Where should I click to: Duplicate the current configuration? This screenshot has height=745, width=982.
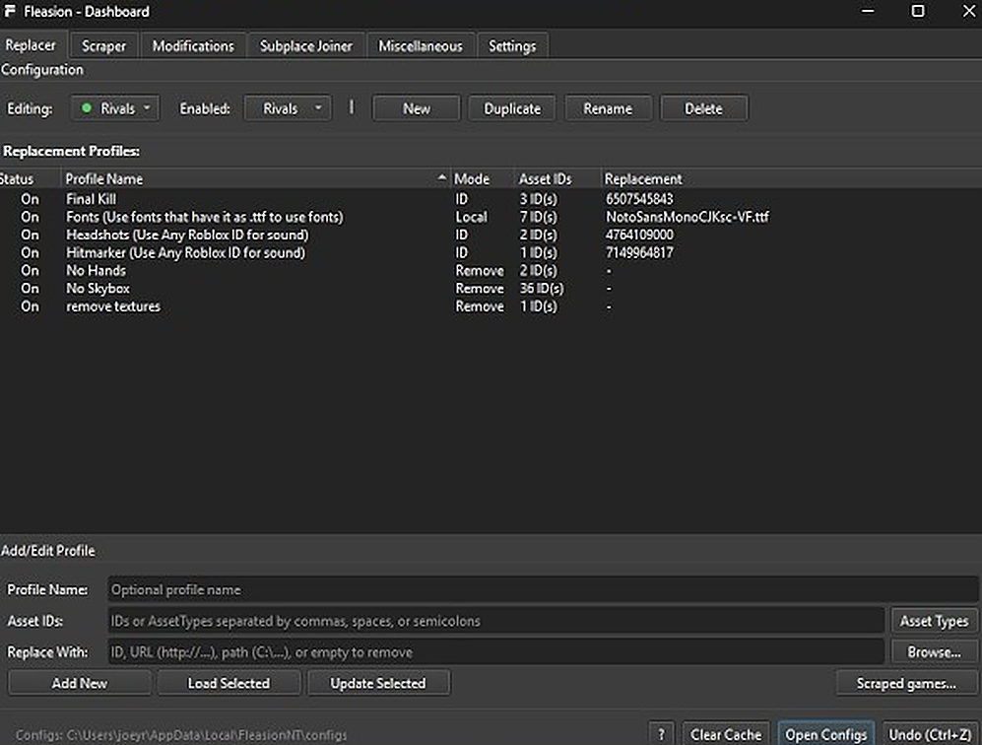point(512,108)
